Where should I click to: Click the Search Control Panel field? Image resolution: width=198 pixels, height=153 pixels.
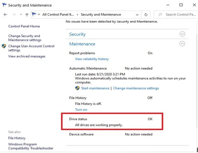[175, 14]
